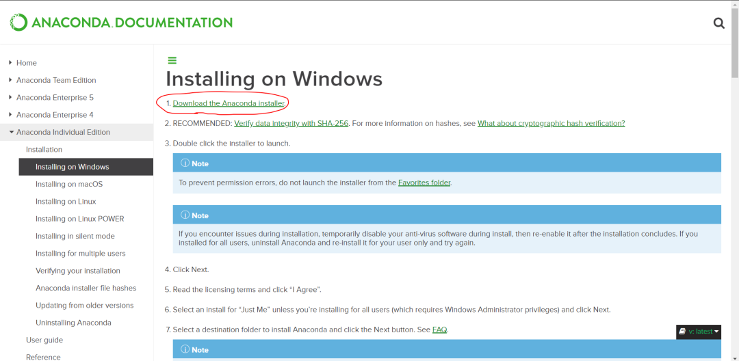Go to Installing on Linux page
This screenshot has height=361, width=739.
coord(66,202)
